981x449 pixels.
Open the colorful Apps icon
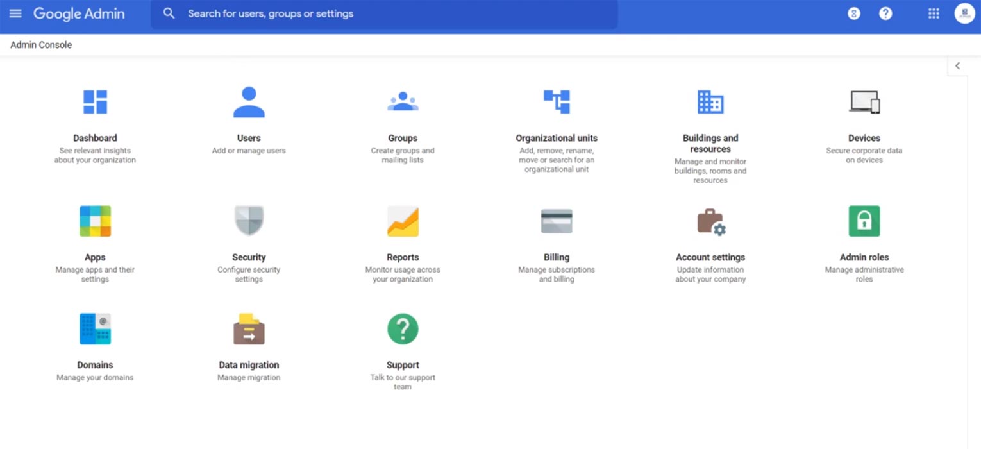click(x=95, y=221)
